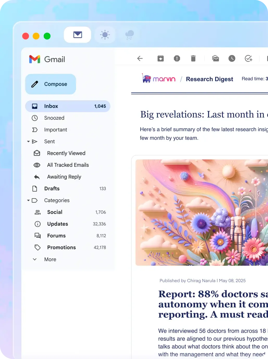
Task: Open the Drafts folder
Action: [x=52, y=188]
